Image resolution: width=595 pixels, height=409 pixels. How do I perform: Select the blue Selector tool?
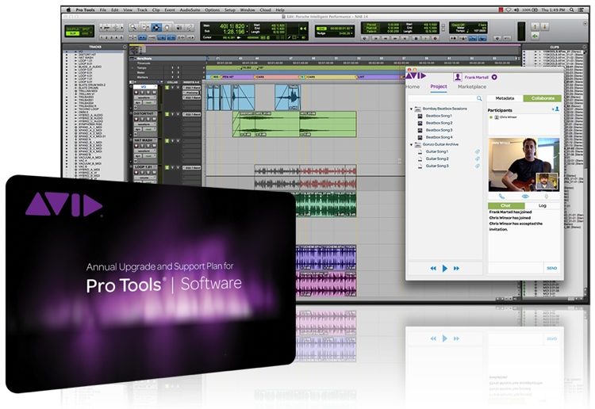(156, 27)
